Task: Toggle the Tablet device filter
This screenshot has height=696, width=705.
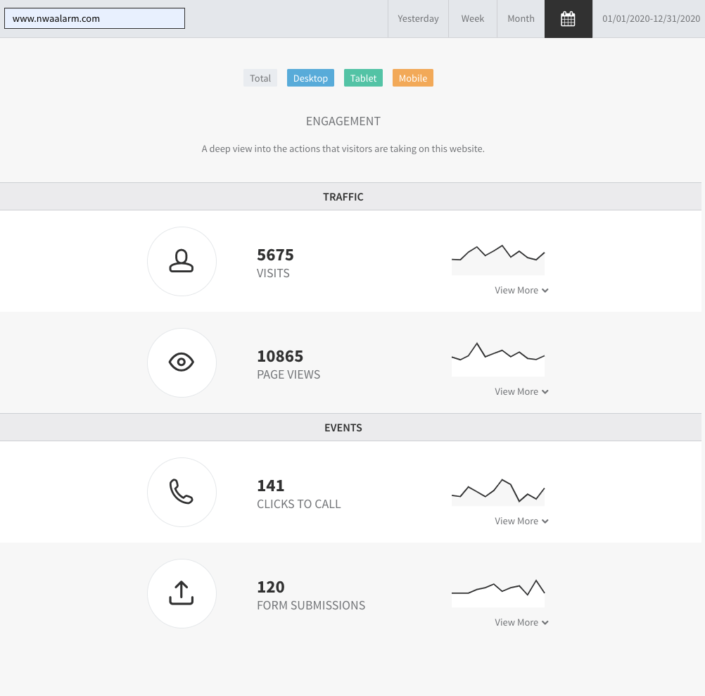Action: click(363, 78)
